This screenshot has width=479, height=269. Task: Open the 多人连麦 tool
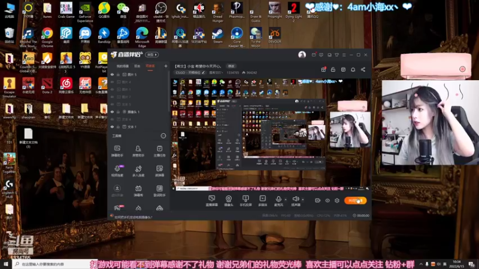click(138, 171)
